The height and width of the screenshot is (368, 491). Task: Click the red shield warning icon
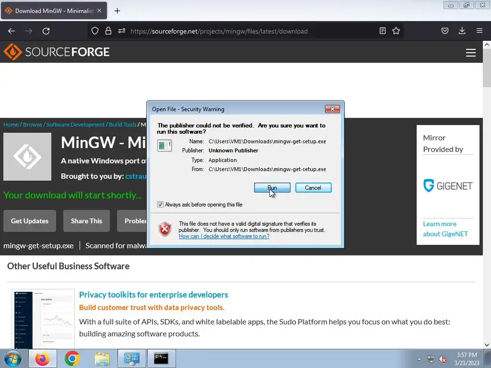point(165,230)
